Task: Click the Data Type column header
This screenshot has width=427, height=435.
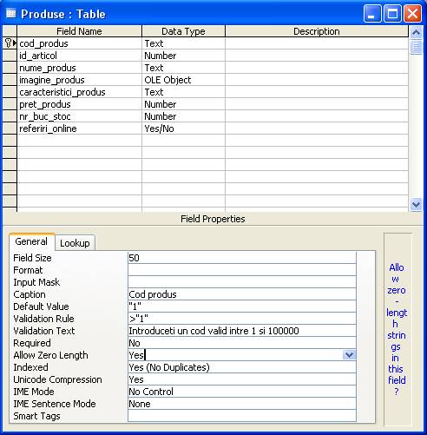Action: [x=183, y=31]
